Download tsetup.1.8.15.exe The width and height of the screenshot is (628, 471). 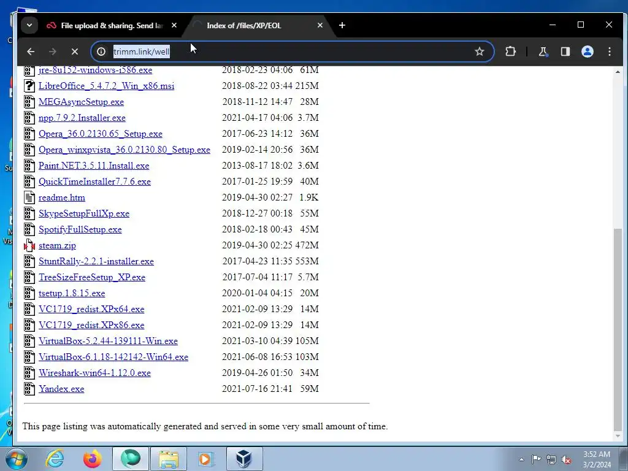pyautogui.click(x=72, y=294)
